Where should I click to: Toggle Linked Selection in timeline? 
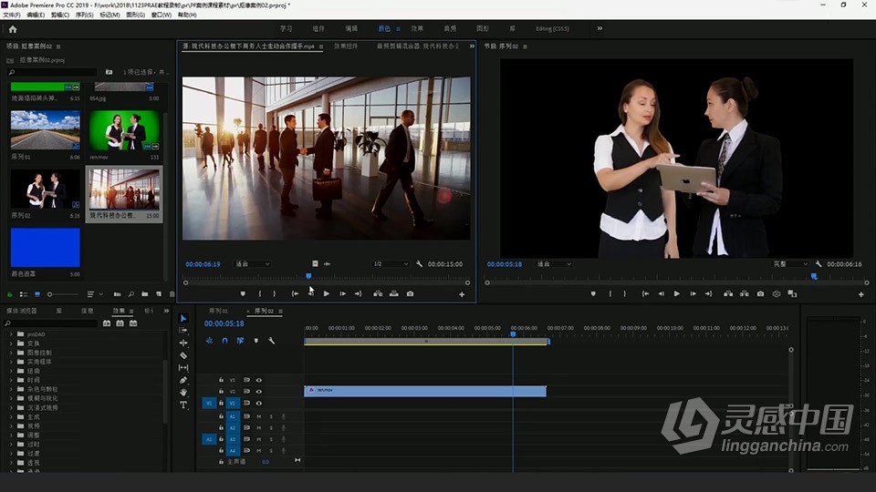[240, 340]
